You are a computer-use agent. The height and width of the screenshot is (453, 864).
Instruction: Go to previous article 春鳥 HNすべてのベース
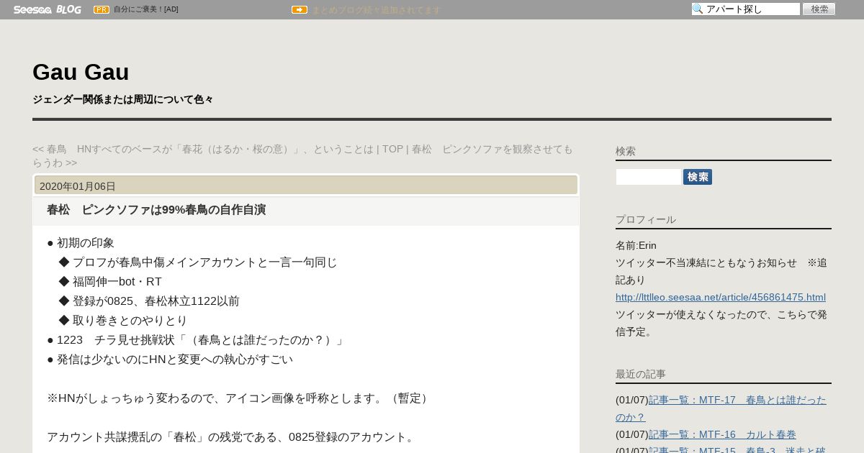[x=202, y=149]
